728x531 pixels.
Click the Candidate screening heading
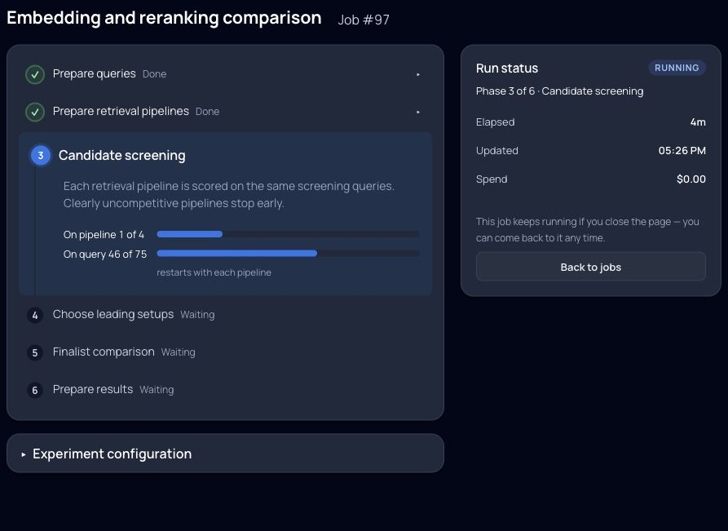click(122, 155)
